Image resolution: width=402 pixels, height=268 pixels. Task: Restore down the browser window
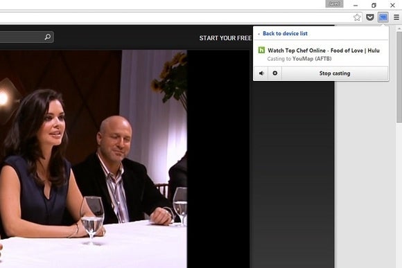[x=374, y=5]
